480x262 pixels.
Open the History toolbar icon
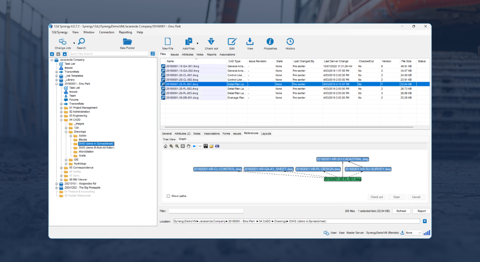click(290, 42)
